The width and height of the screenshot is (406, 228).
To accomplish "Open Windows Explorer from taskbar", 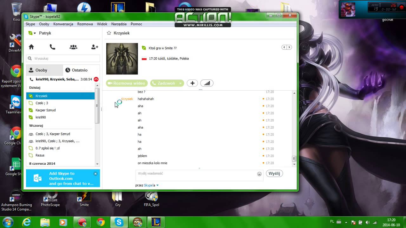I will tap(45, 222).
